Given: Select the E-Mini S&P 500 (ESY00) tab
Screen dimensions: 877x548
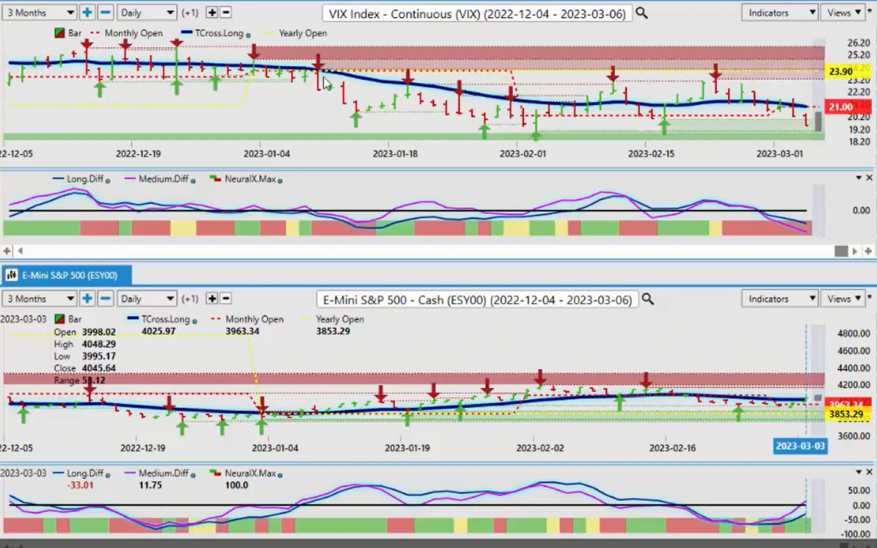Looking at the screenshot, I should click(x=66, y=275).
